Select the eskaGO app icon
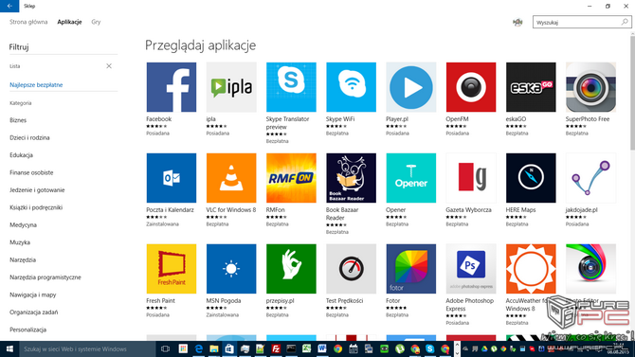 tap(531, 87)
